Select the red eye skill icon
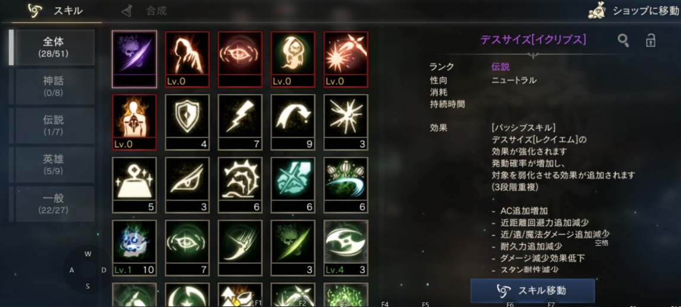The image size is (681, 307). click(240, 59)
